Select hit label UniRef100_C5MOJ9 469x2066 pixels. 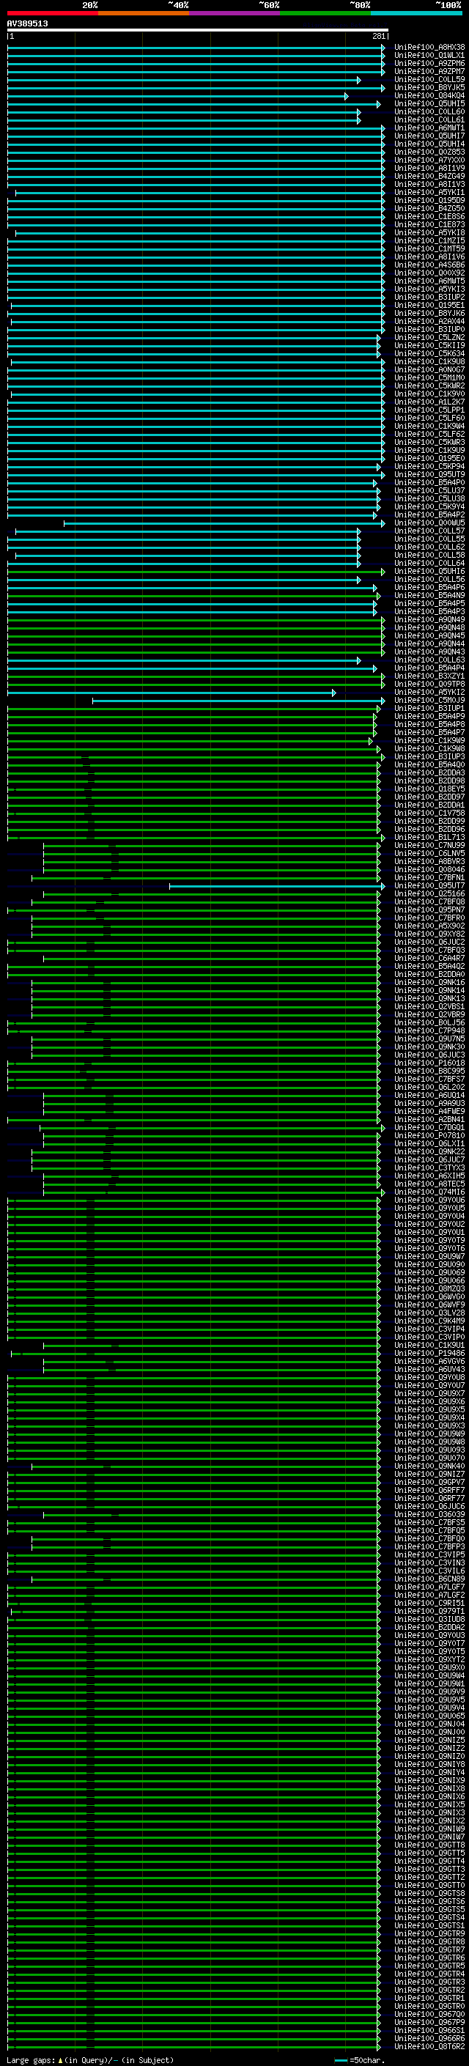tap(429, 700)
